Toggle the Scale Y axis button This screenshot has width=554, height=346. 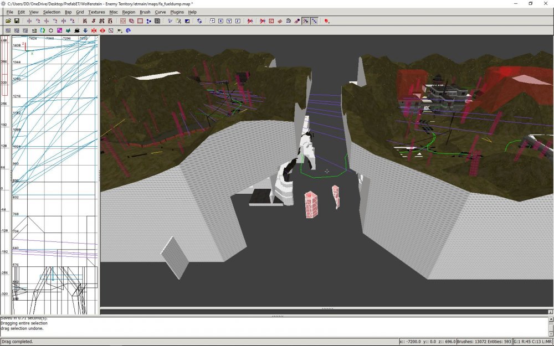229,21
